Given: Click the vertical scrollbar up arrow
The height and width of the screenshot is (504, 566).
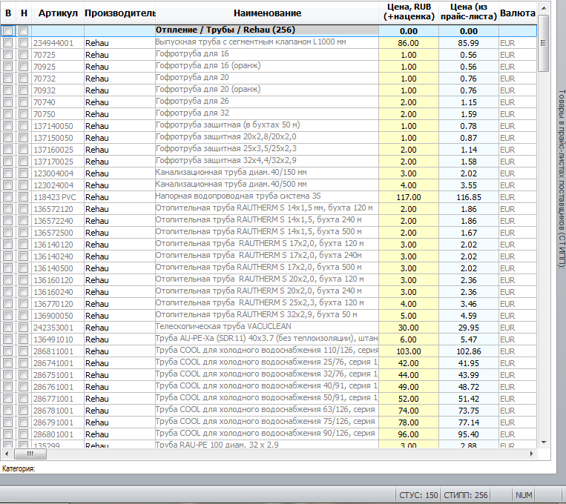Looking at the screenshot, I should [543, 8].
